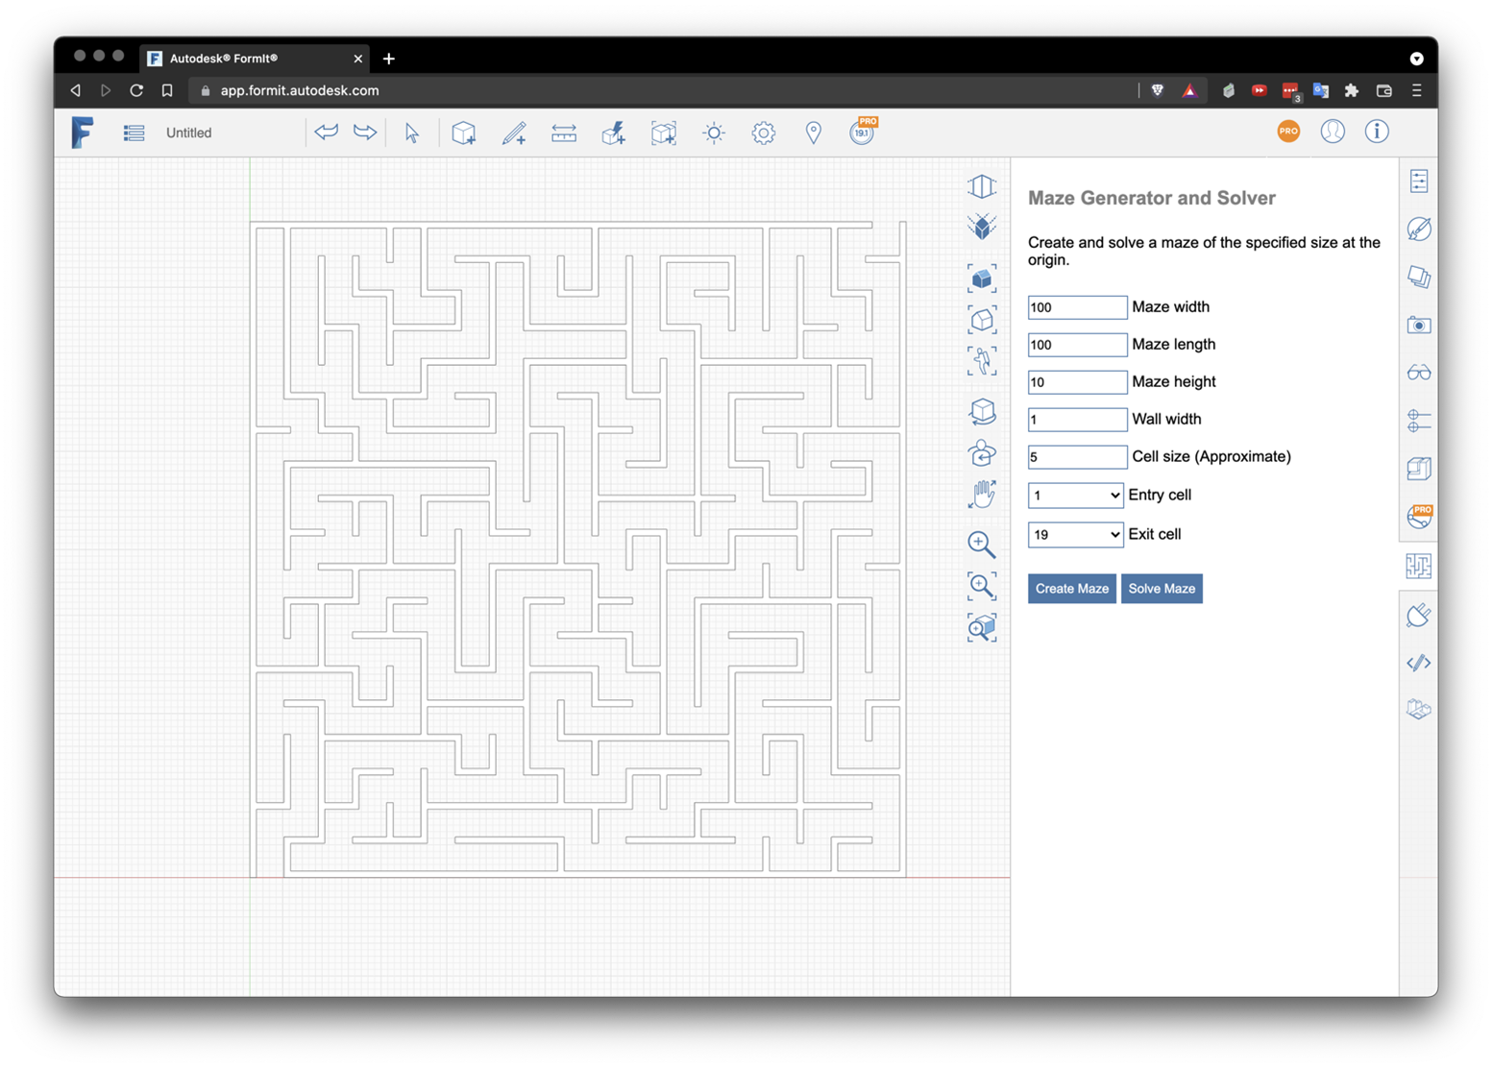
Task: Open the Measure tool in toolbar
Action: (x=564, y=133)
